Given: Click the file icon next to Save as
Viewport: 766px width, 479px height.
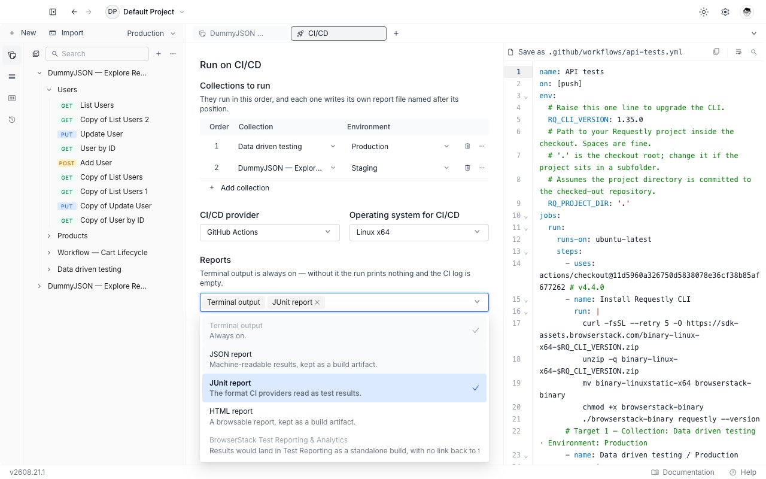Looking at the screenshot, I should coord(510,52).
